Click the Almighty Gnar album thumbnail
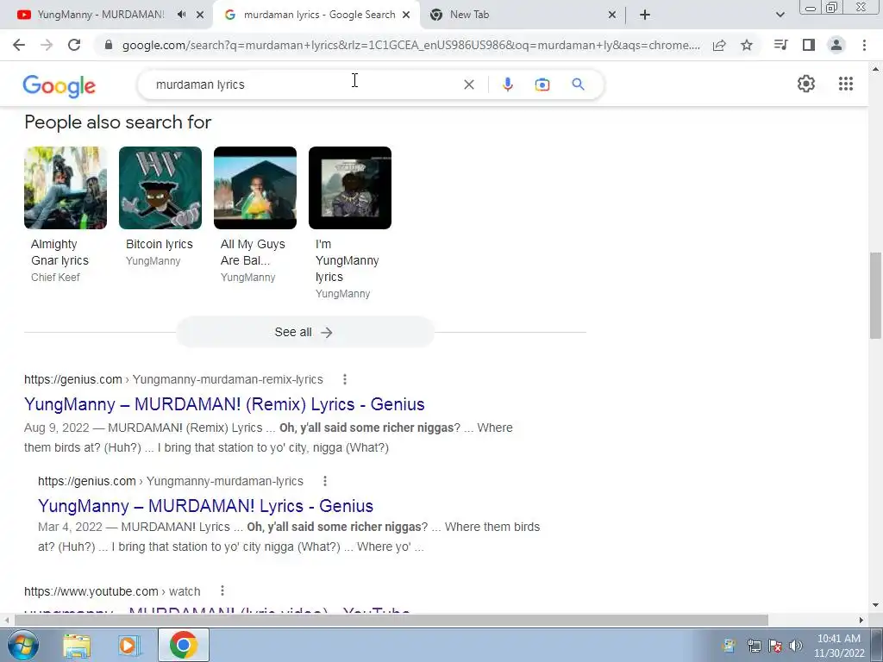Viewport: 883px width, 662px height. [x=66, y=188]
